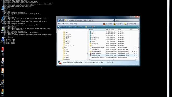Screen dimensions: 172x97
Task: Expand the address bar history dropdown
Action: pos(111,20)
